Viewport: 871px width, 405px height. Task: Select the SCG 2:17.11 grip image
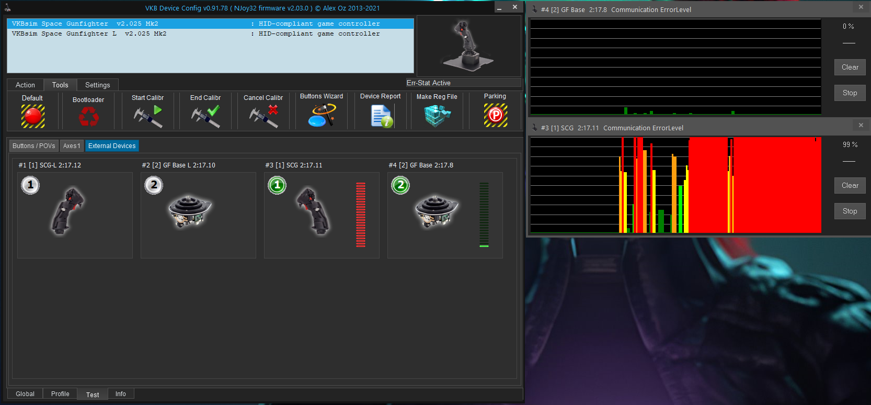[x=314, y=211]
